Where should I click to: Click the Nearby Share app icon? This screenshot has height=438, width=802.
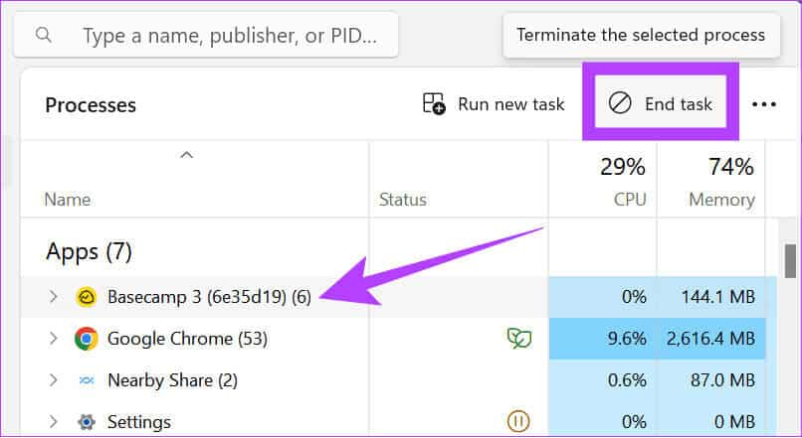pyautogui.click(x=87, y=380)
